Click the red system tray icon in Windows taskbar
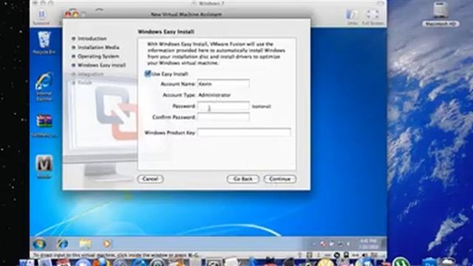Screen dimensions: 473x266 tap(323, 244)
